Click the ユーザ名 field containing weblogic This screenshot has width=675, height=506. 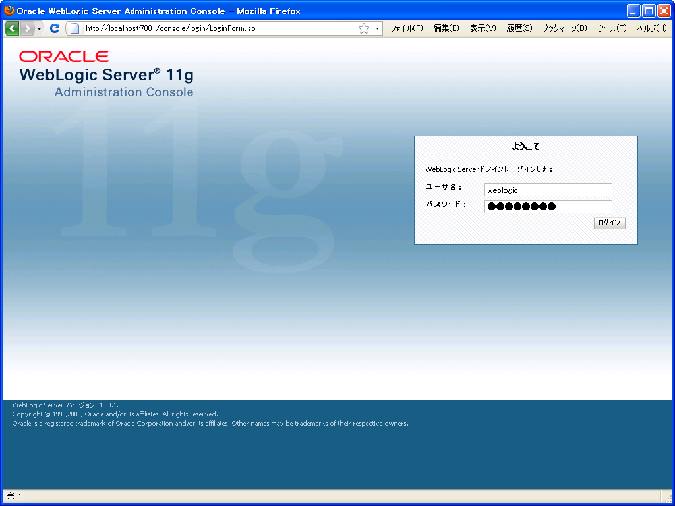click(548, 190)
